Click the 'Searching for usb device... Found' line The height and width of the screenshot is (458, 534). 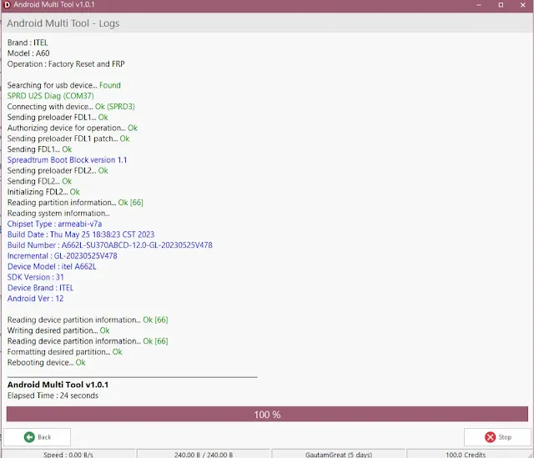pyautogui.click(x=64, y=85)
